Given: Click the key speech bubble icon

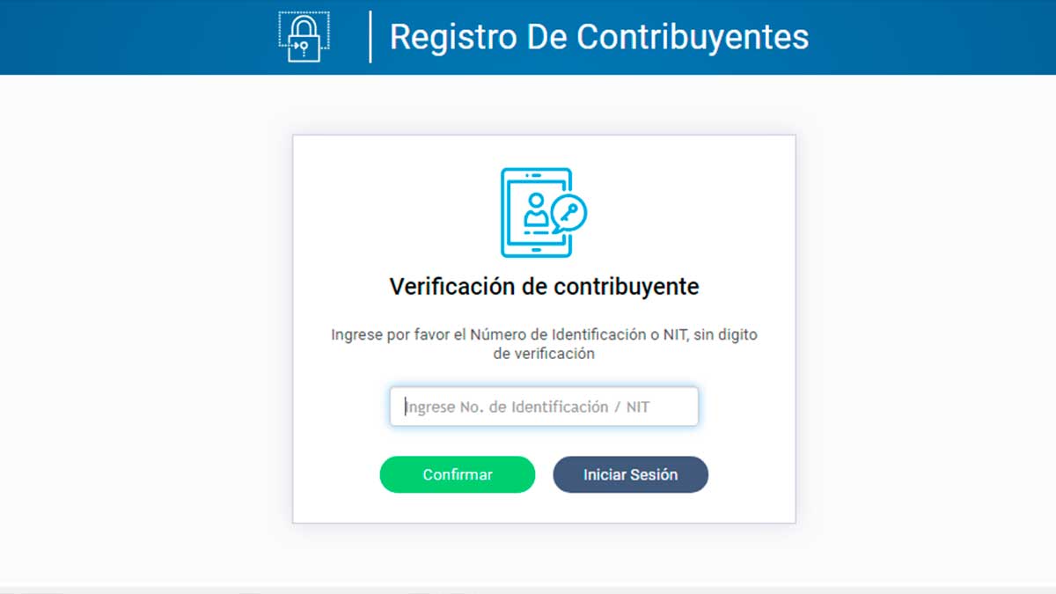Looking at the screenshot, I should pyautogui.click(x=568, y=214).
